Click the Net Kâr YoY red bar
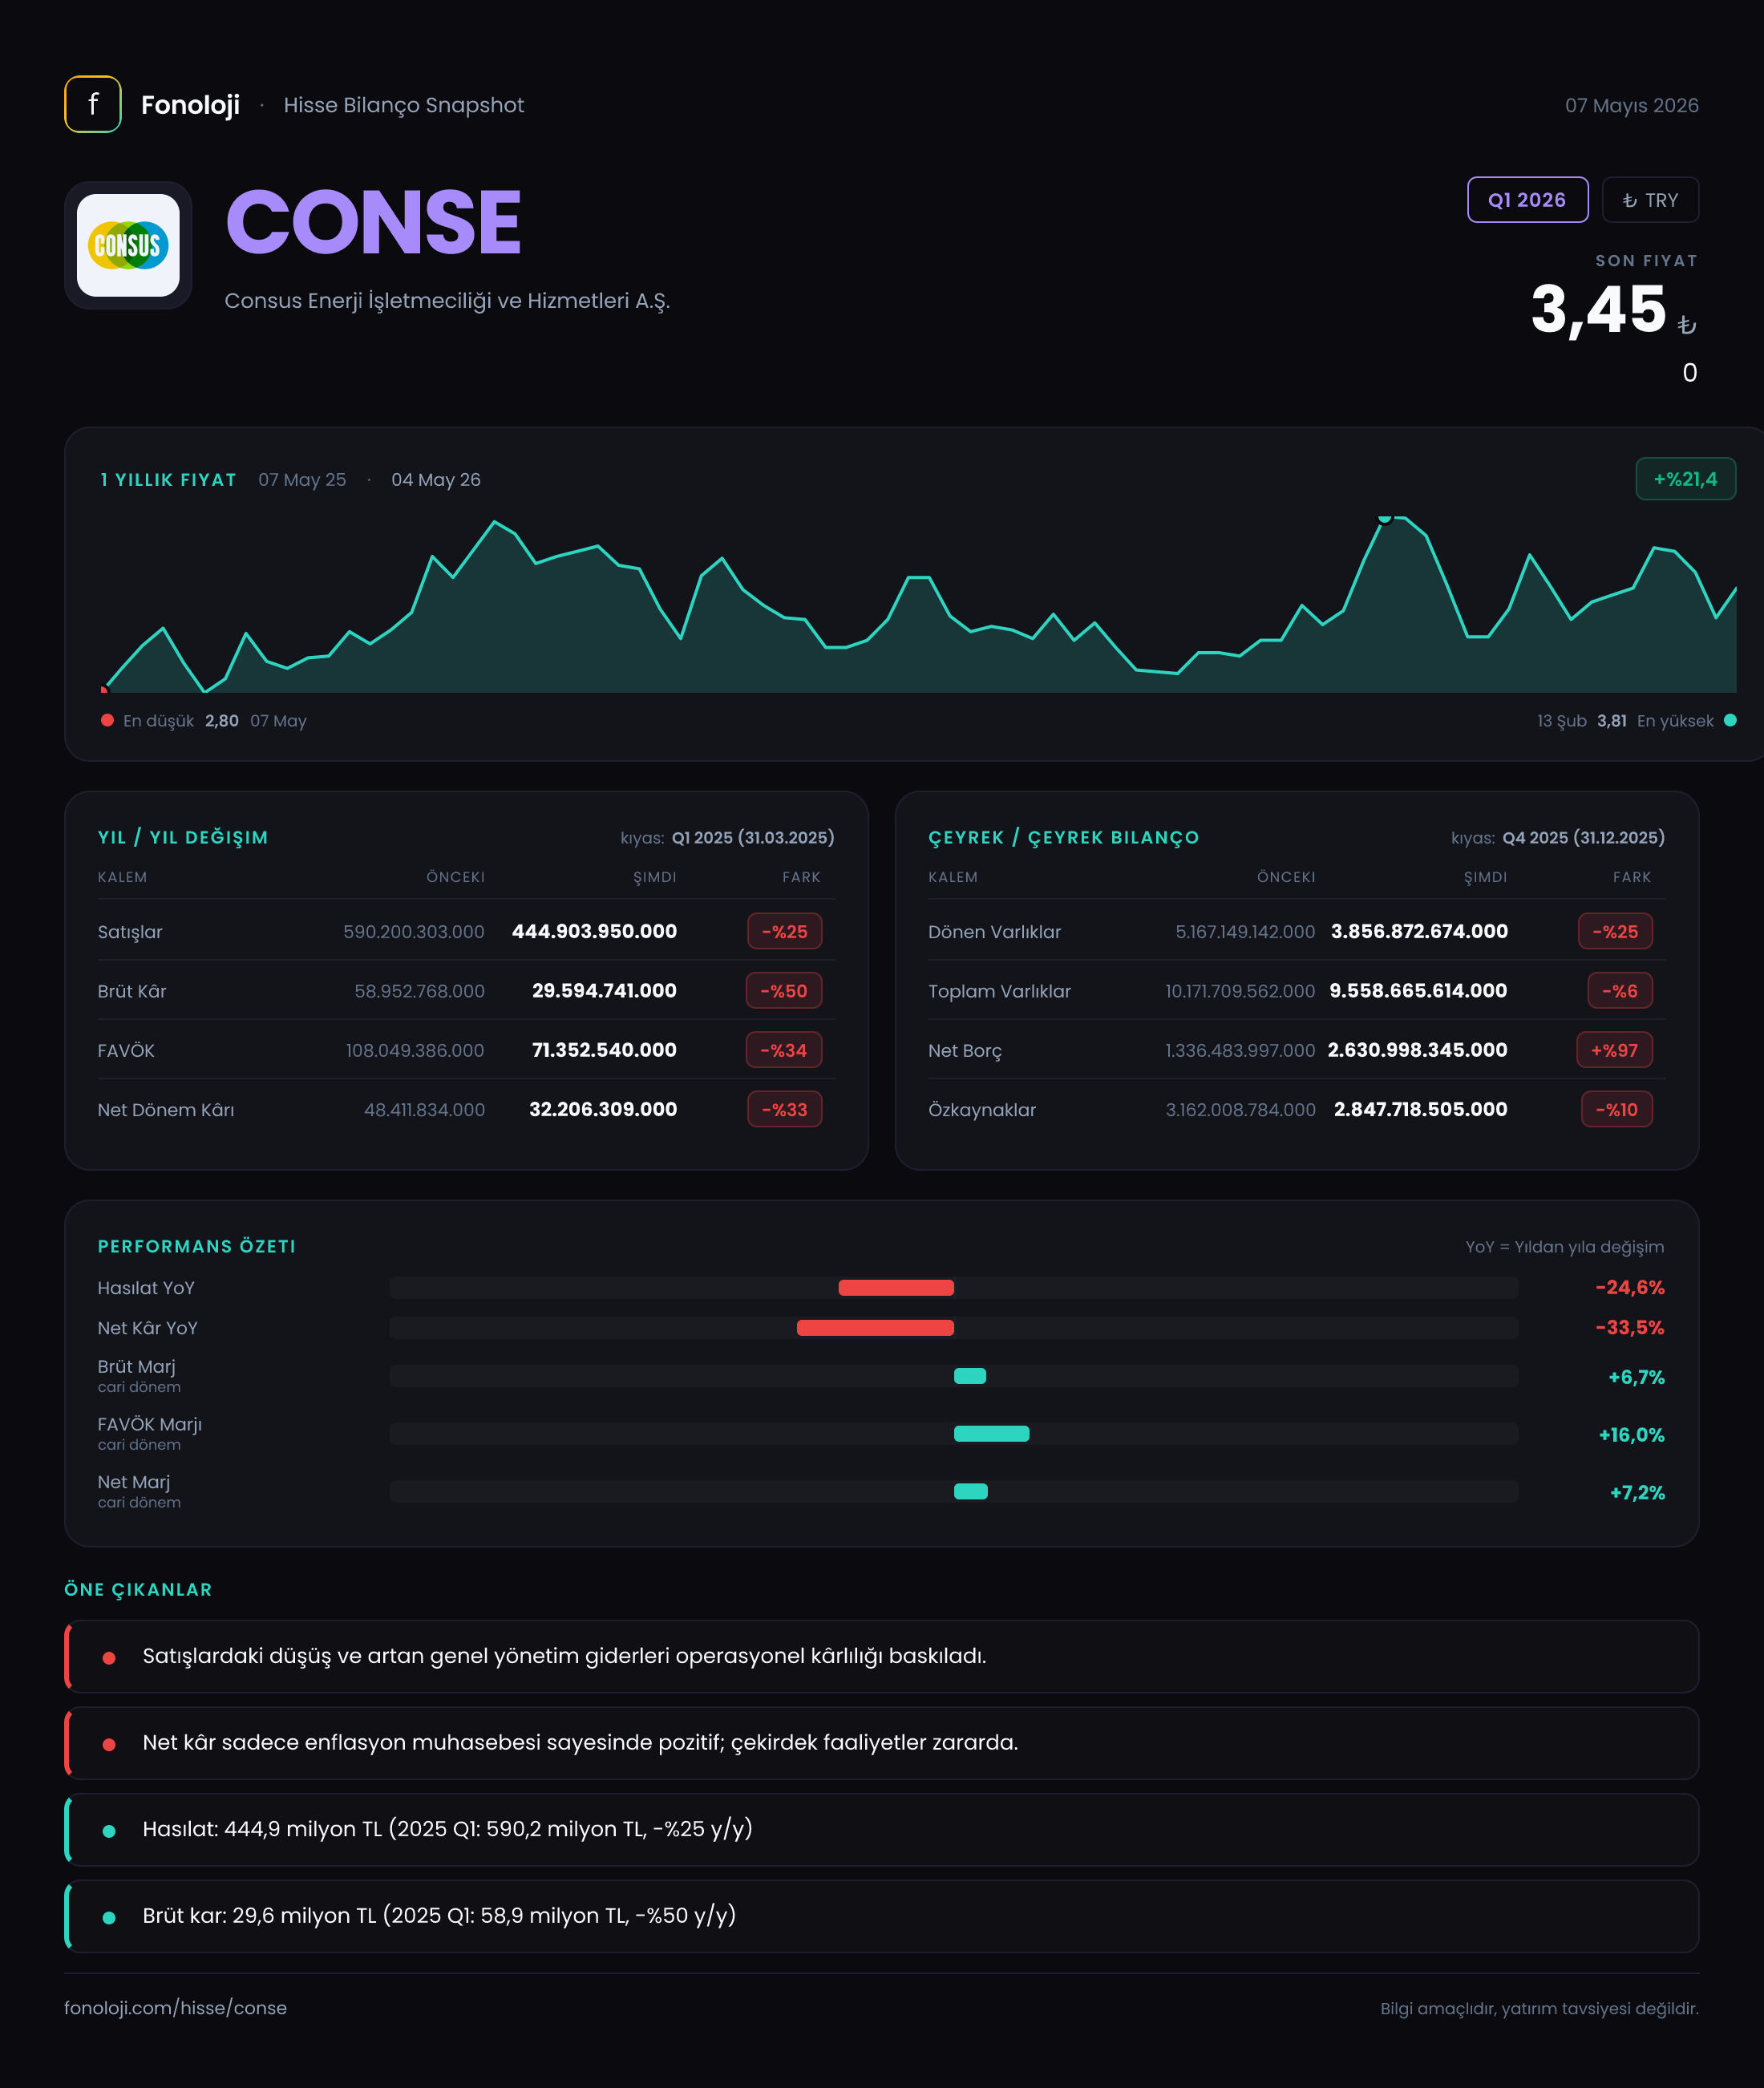The width and height of the screenshot is (1764, 2088). tap(875, 1328)
